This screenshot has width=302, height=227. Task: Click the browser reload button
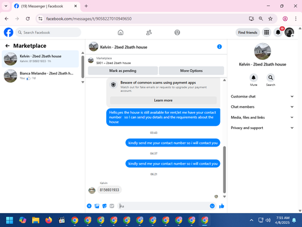click(28, 19)
